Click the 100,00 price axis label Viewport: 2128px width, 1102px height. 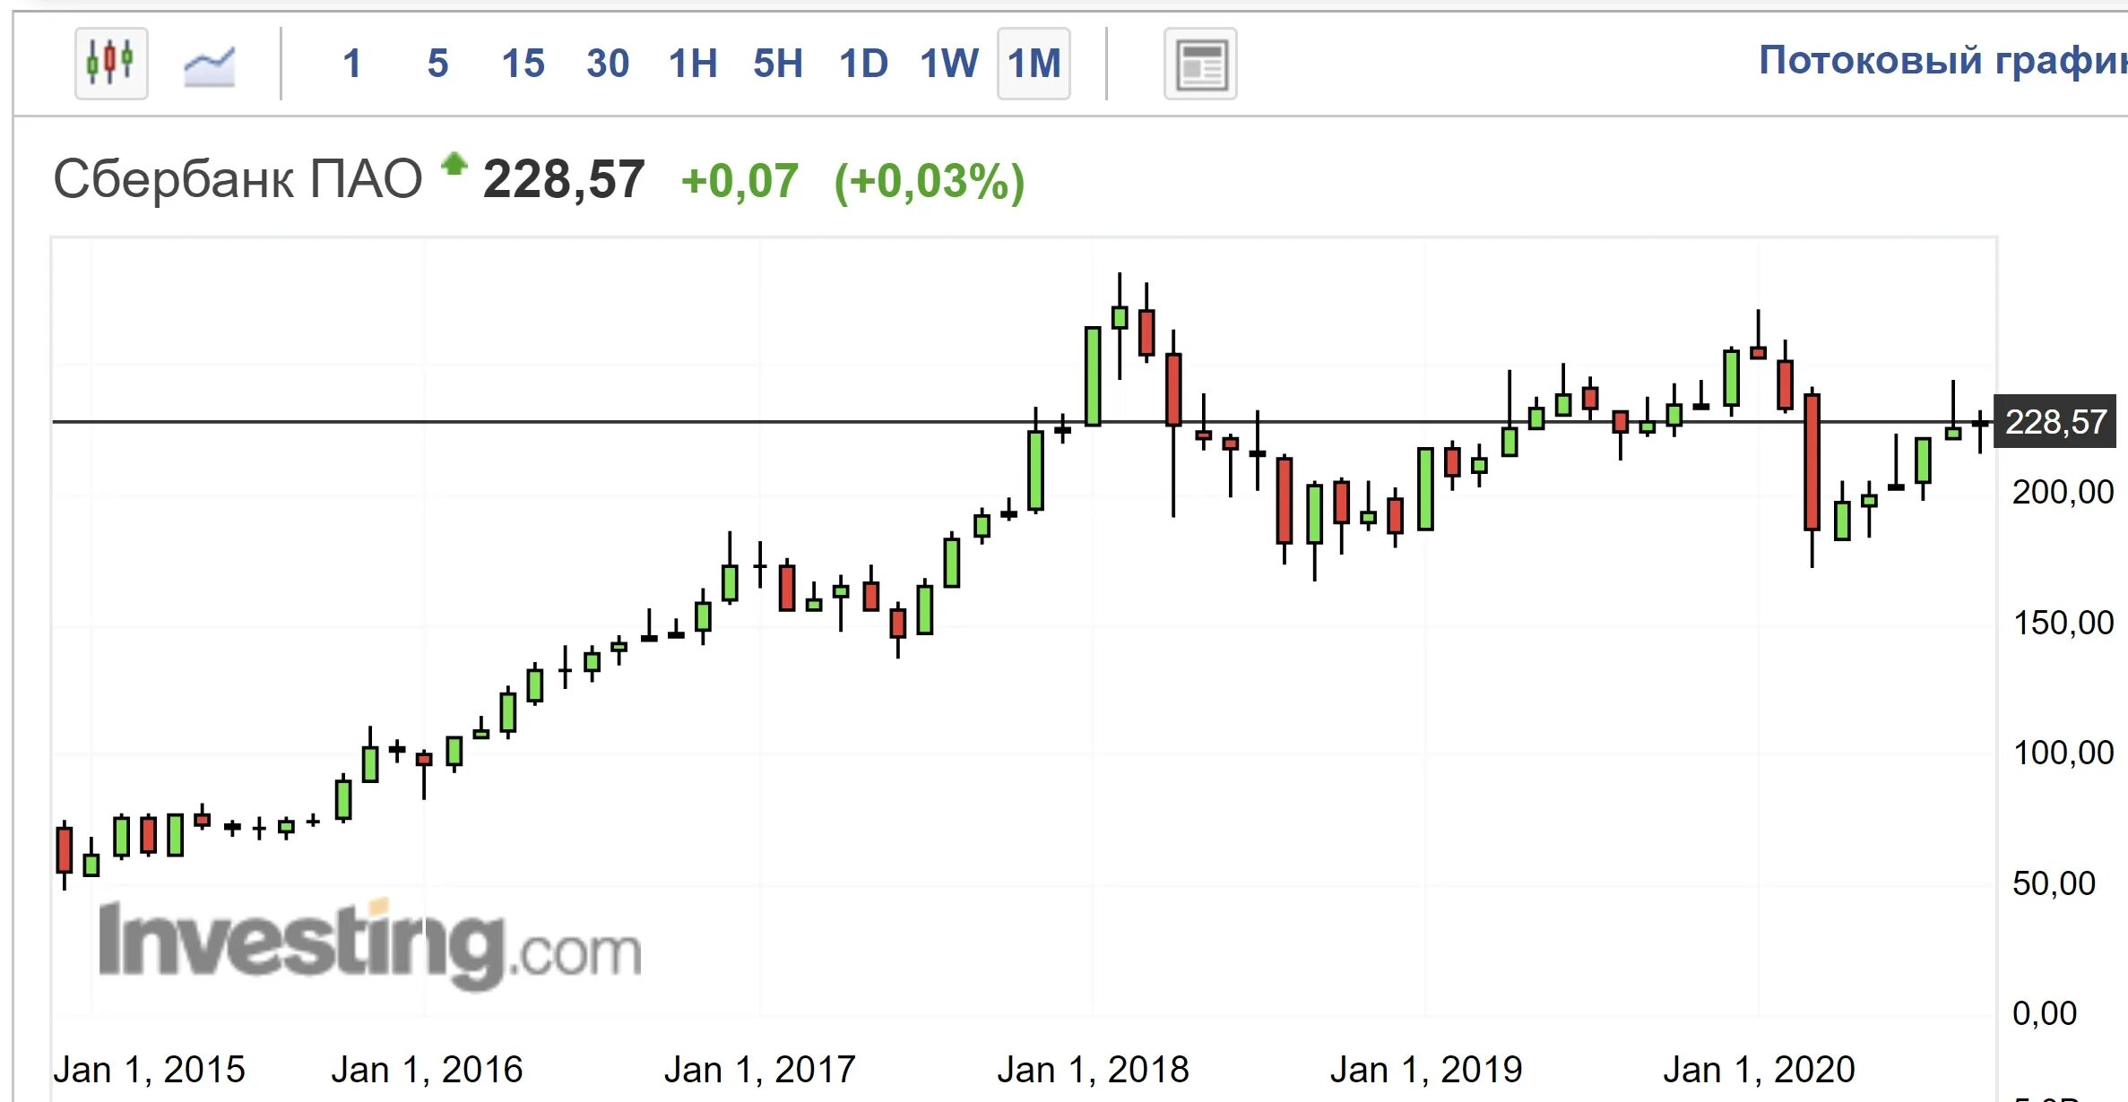click(x=2063, y=753)
